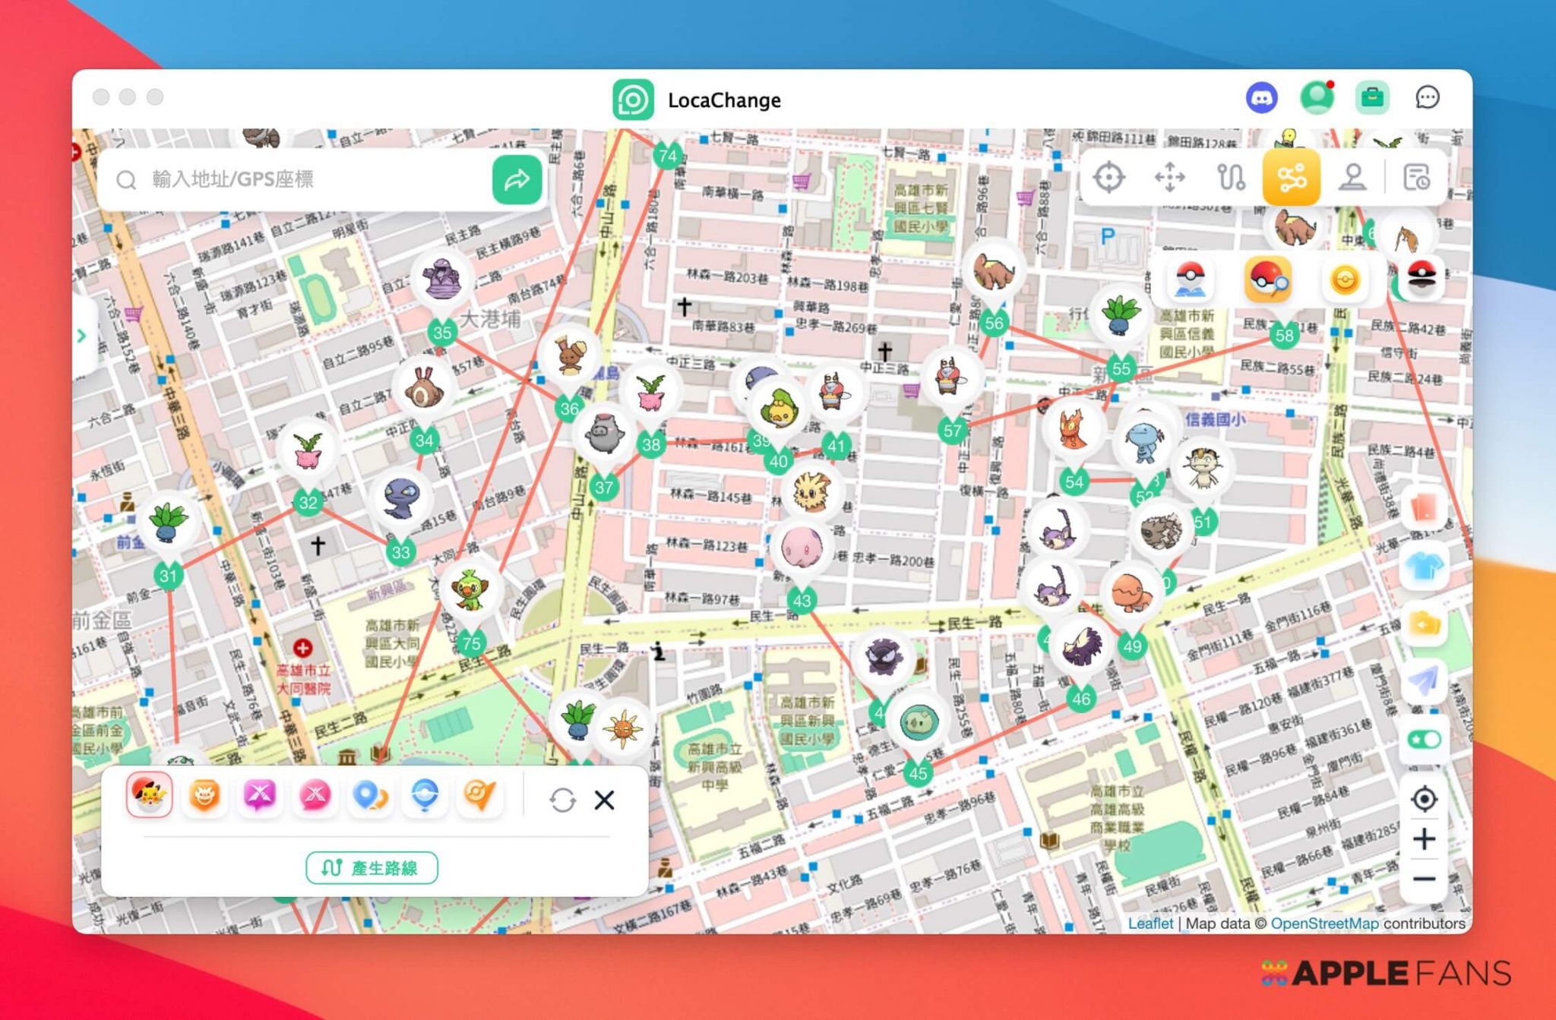Image resolution: width=1556 pixels, height=1020 pixels.
Task: Expand the left side panel arrow
Action: (82, 335)
